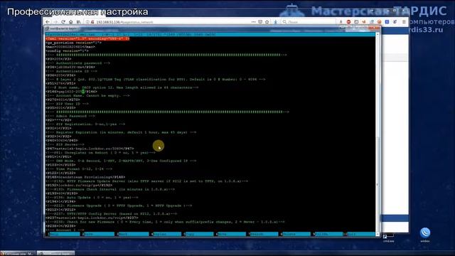
Task: Click the 9 PullDn function key in mcedit
Action: (x=327, y=234)
